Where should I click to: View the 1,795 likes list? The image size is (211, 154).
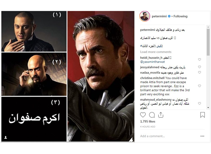coord(148,121)
